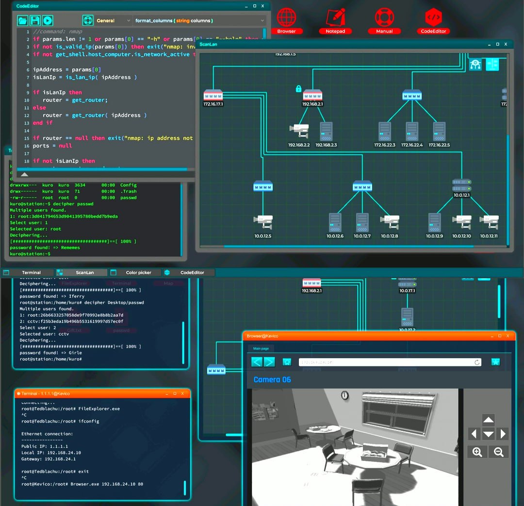Open the Notepad desktop shortcut
The width and height of the screenshot is (524, 506).
pos(335,21)
